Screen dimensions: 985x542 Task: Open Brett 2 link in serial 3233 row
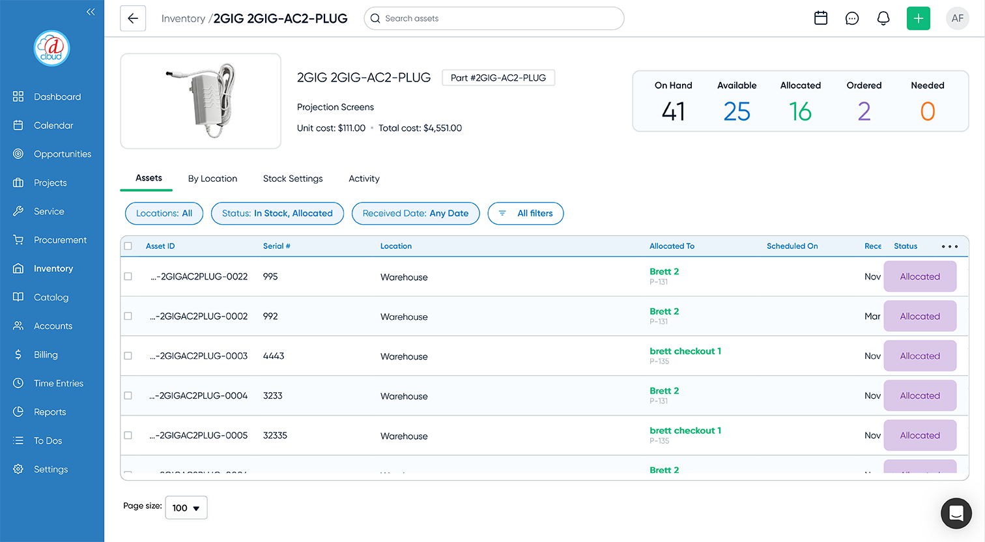[664, 391]
